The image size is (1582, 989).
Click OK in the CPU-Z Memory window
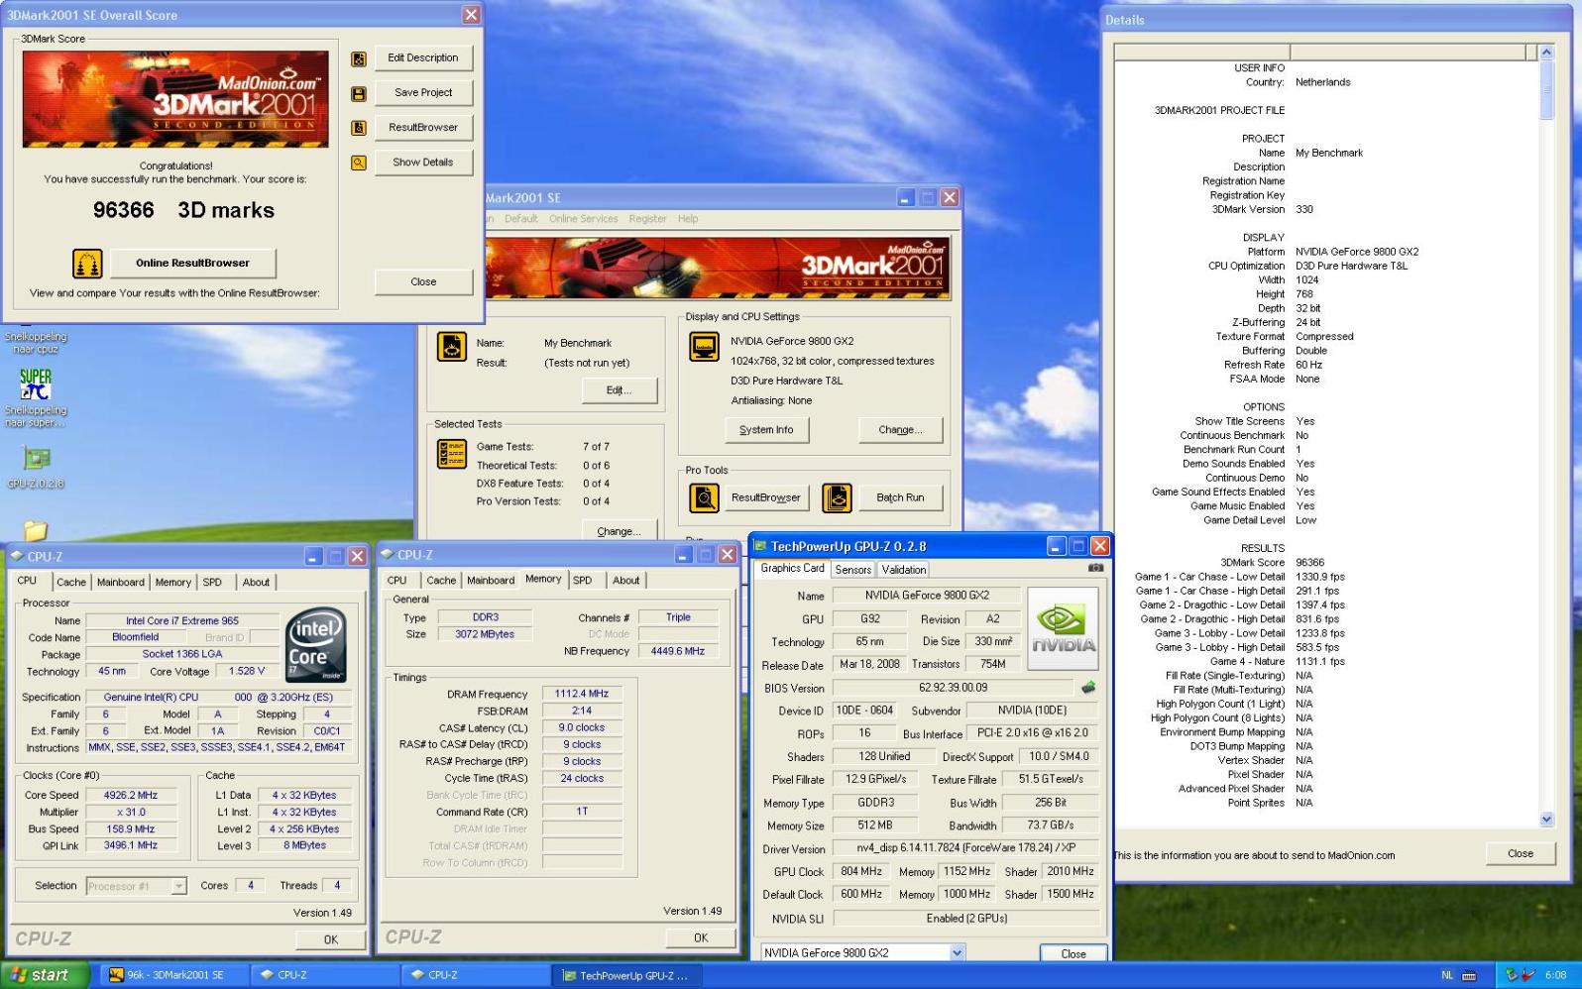[x=701, y=937]
